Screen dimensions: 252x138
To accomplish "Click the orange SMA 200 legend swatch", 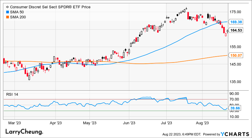I will (7, 17).
